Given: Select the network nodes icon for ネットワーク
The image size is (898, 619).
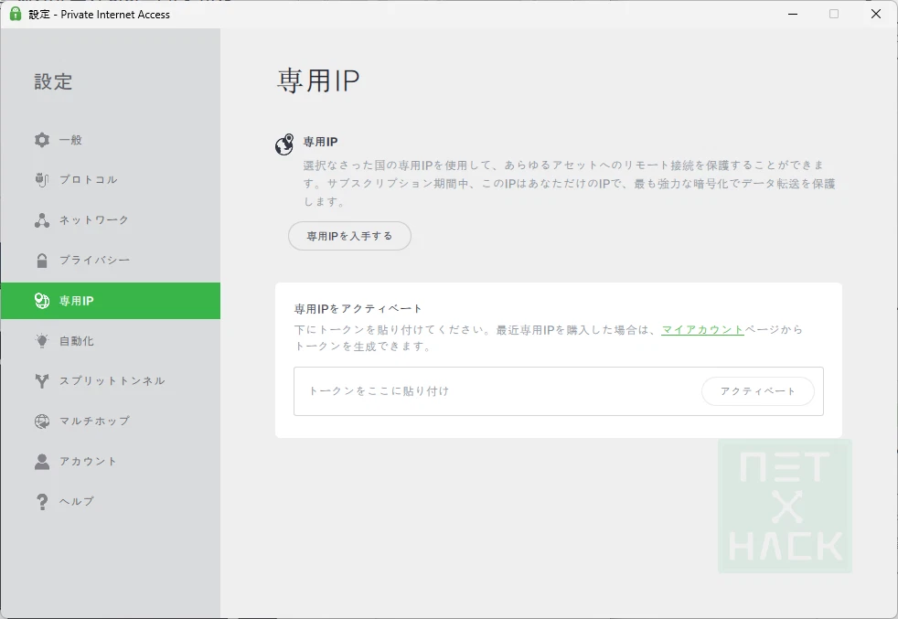Looking at the screenshot, I should (x=42, y=220).
